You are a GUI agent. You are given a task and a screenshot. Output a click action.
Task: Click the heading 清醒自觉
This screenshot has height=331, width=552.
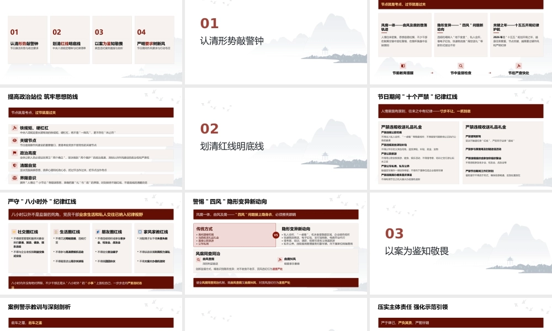pos(28,165)
